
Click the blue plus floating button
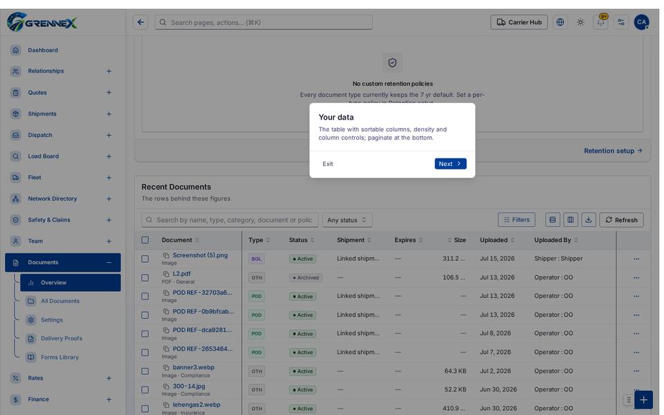coord(643,400)
